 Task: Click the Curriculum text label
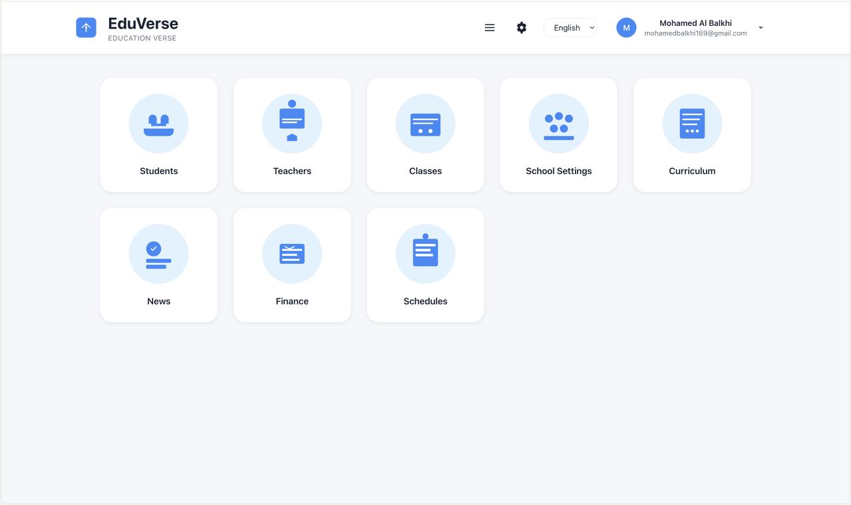click(692, 171)
